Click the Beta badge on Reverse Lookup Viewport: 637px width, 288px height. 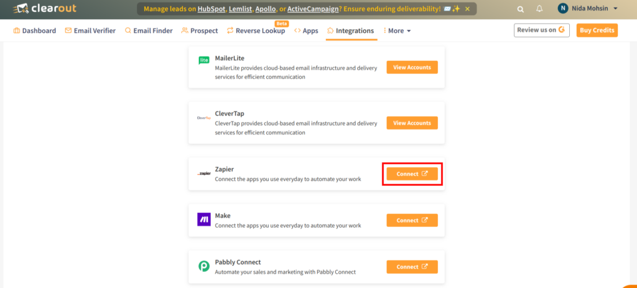282,24
